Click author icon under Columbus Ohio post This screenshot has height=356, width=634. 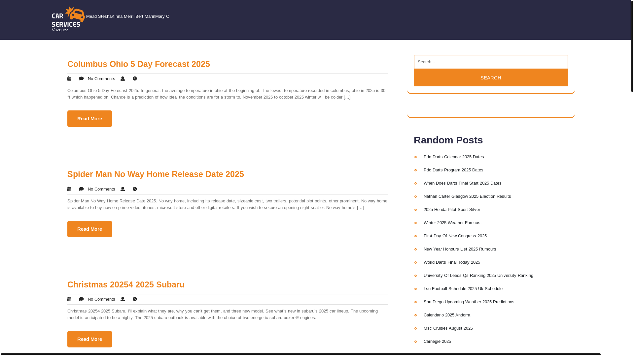pyautogui.click(x=123, y=79)
